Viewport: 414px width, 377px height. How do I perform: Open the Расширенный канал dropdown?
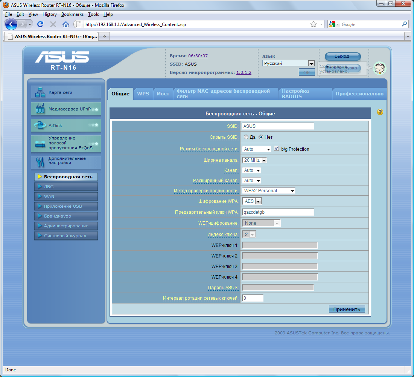(252, 181)
